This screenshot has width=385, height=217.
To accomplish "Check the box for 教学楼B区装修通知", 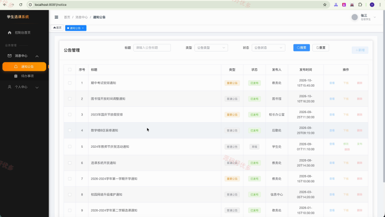I will click(70, 130).
